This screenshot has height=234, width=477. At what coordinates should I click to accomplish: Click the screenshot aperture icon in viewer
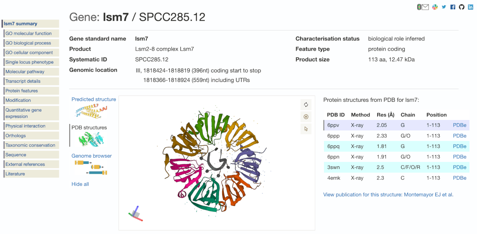(x=306, y=117)
